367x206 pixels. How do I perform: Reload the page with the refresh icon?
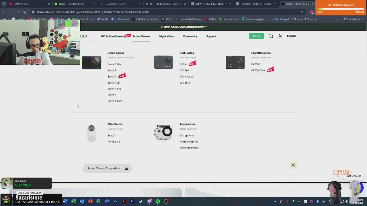click(x=18, y=12)
